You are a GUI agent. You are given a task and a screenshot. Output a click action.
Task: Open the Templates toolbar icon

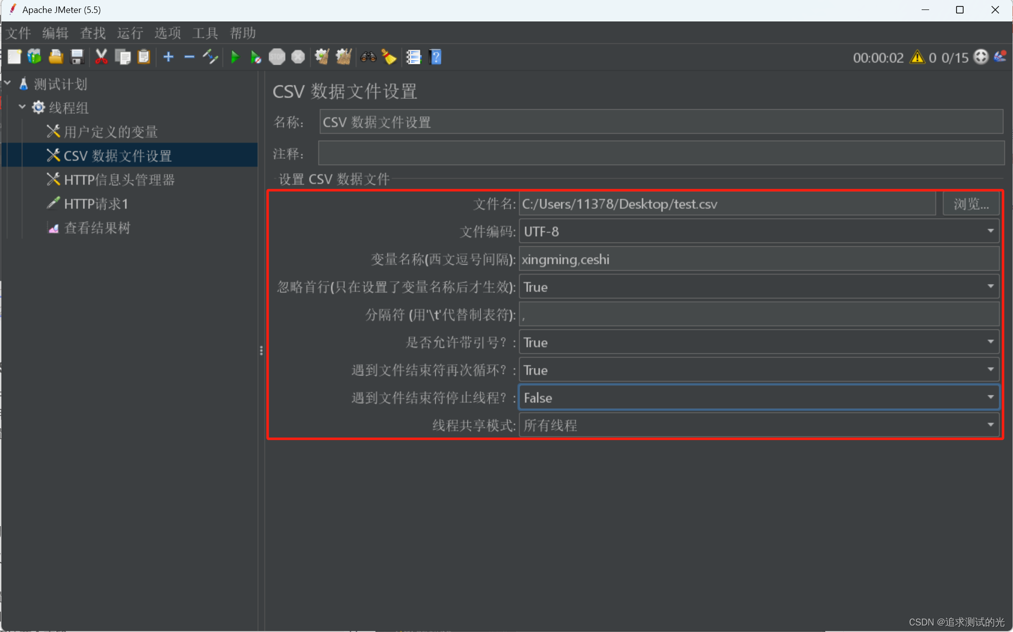tap(34, 57)
